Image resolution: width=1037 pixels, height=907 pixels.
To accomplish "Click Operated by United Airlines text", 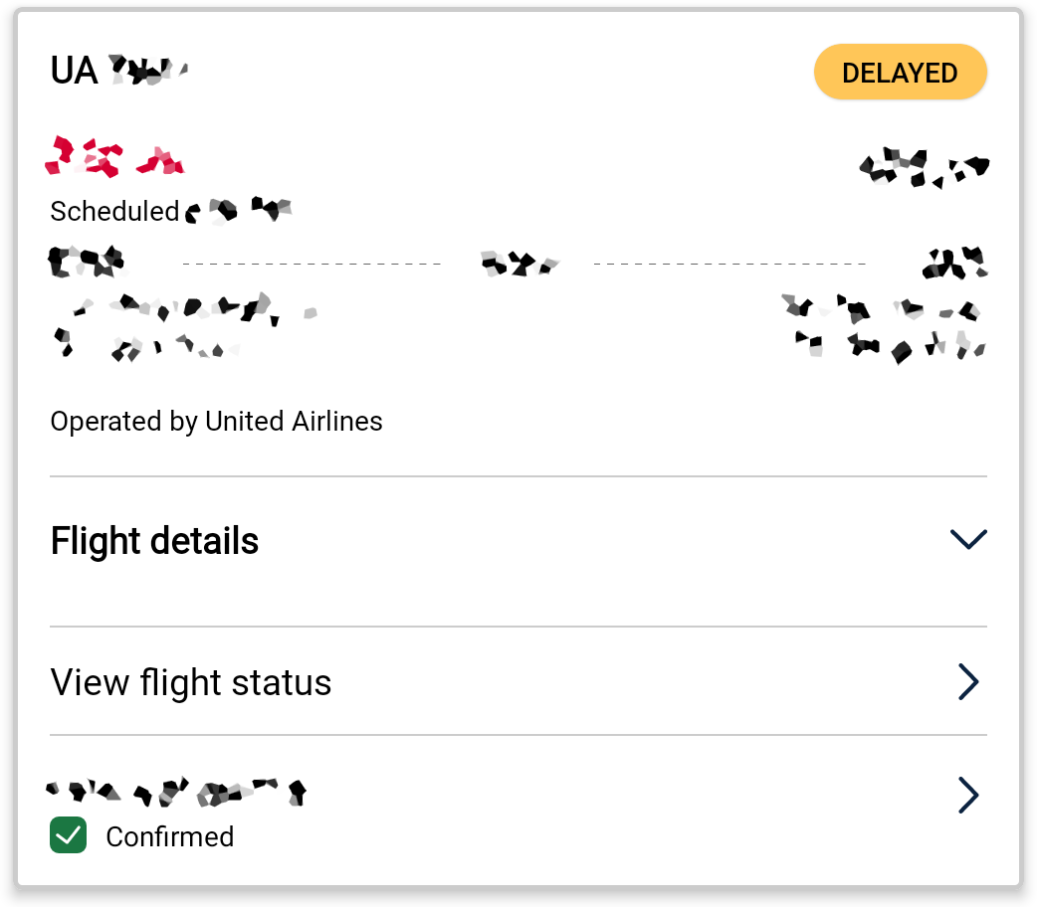I will [216, 421].
